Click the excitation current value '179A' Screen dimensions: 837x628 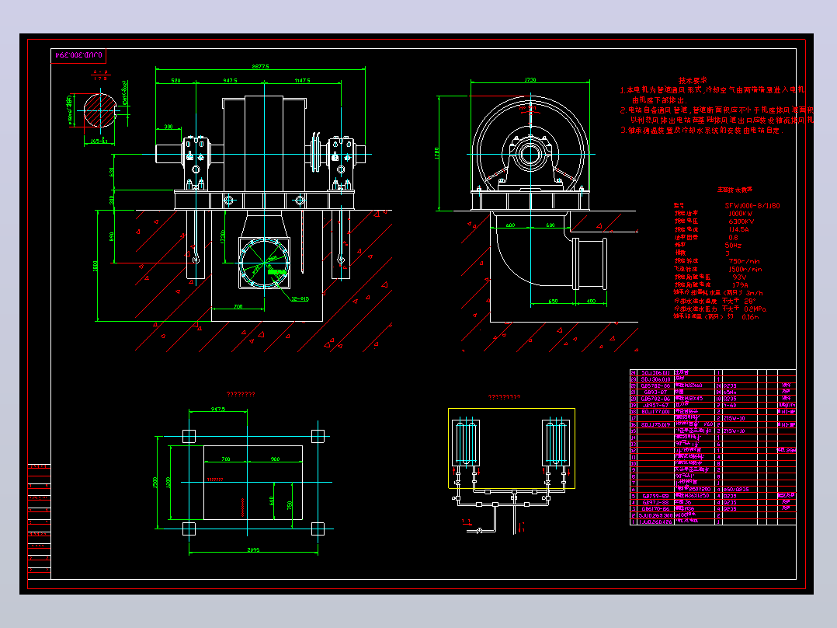740,285
